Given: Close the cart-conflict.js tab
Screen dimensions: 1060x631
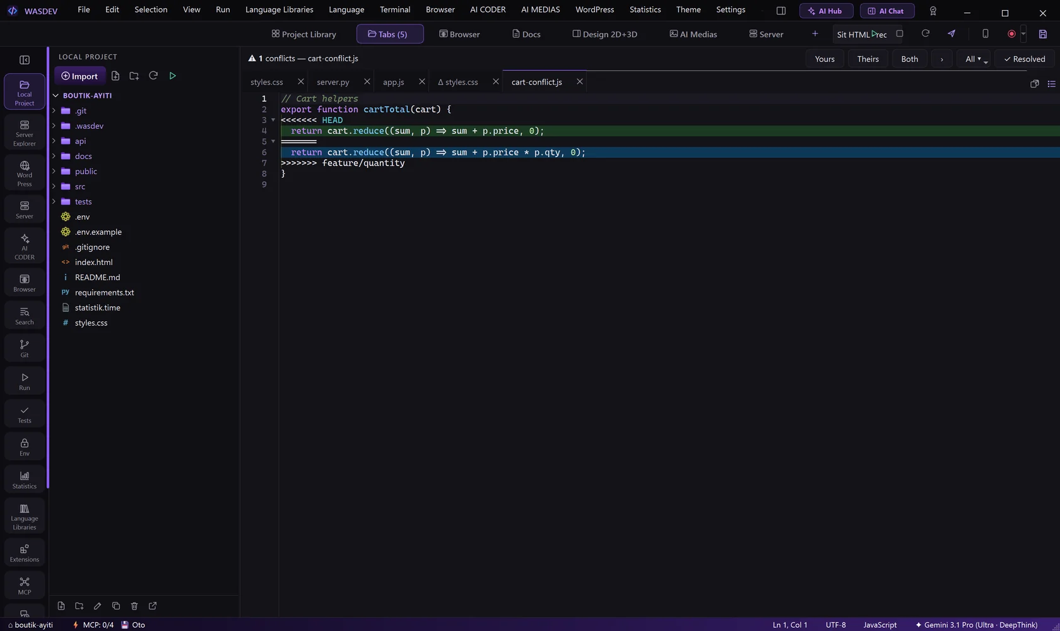Looking at the screenshot, I should coord(580,81).
